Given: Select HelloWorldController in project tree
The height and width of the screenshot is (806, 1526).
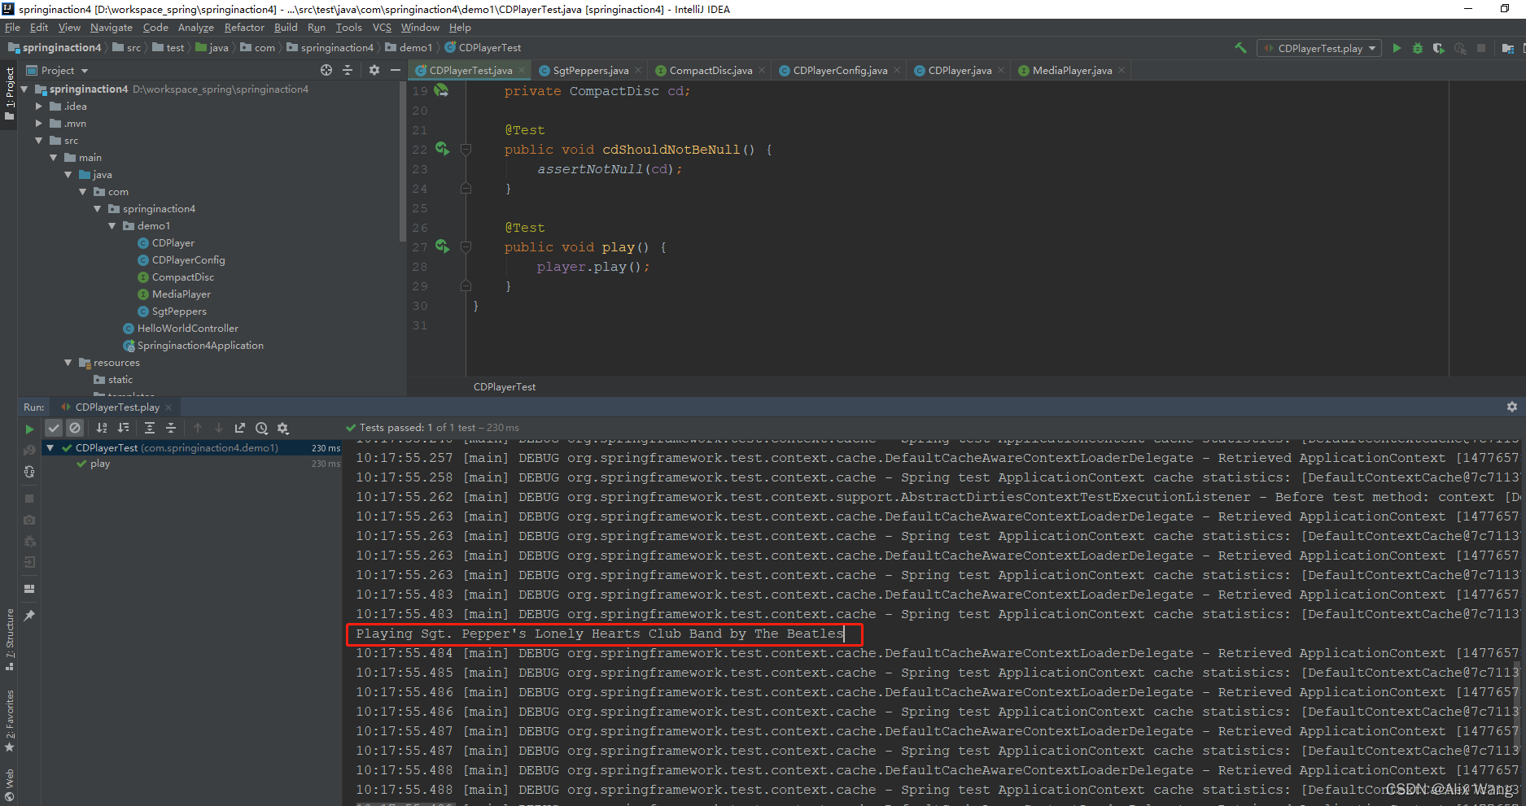Looking at the screenshot, I should pyautogui.click(x=188, y=329).
